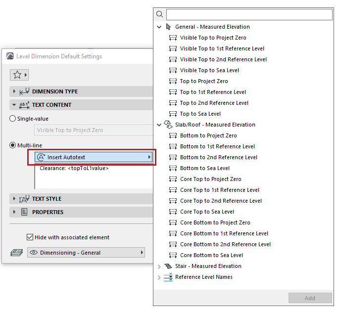Click autotext icon beside Core Top to Sea Level

click(173, 212)
